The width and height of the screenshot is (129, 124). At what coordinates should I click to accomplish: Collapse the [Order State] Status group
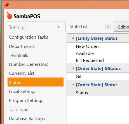73,85
